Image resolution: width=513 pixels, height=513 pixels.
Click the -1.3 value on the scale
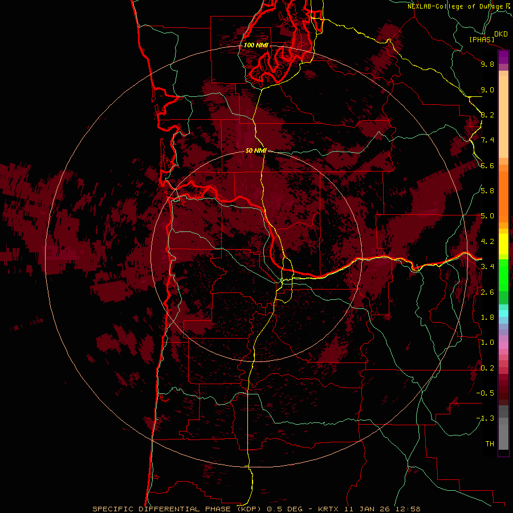click(485, 418)
